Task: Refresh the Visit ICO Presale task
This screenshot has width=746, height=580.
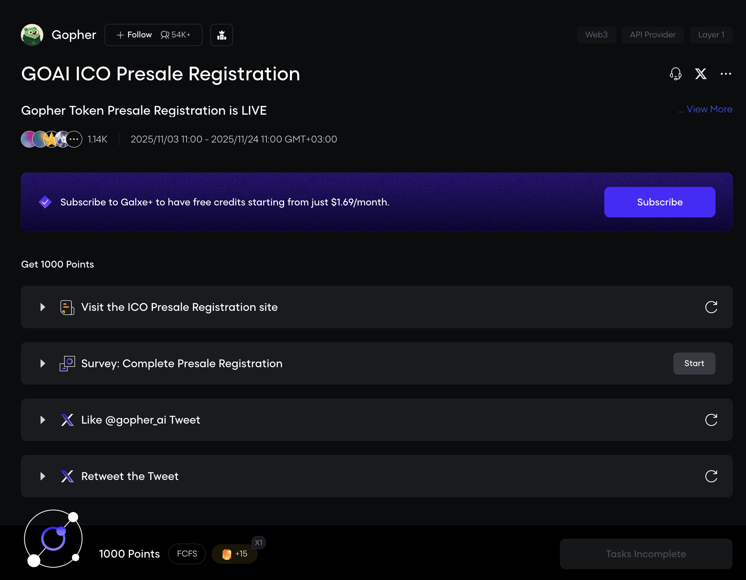Action: pyautogui.click(x=711, y=307)
